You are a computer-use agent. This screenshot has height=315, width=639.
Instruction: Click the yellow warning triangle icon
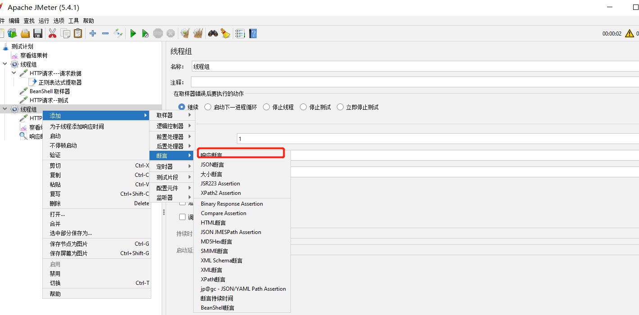coord(630,33)
